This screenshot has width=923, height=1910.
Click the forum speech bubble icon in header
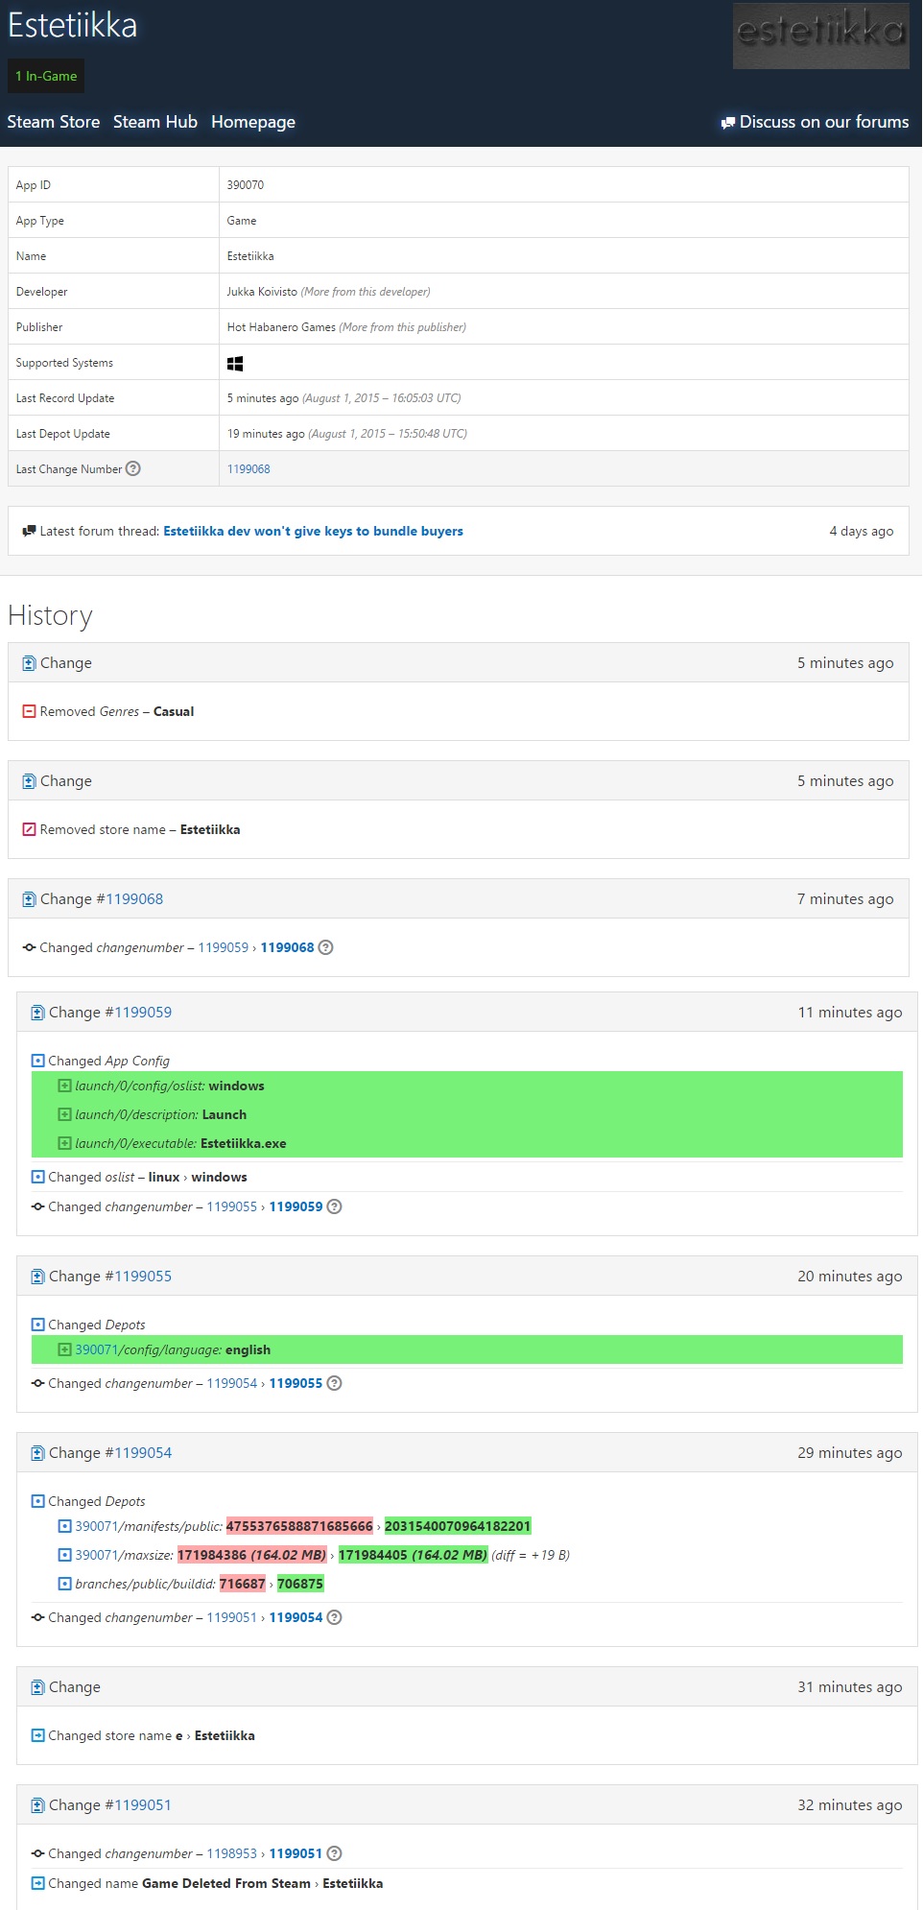tap(728, 123)
